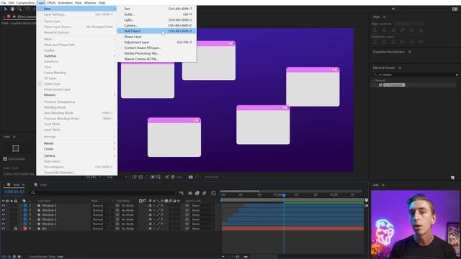This screenshot has height=259, width=461.
Task: Select the Selection tool arrow
Action: [6, 9]
